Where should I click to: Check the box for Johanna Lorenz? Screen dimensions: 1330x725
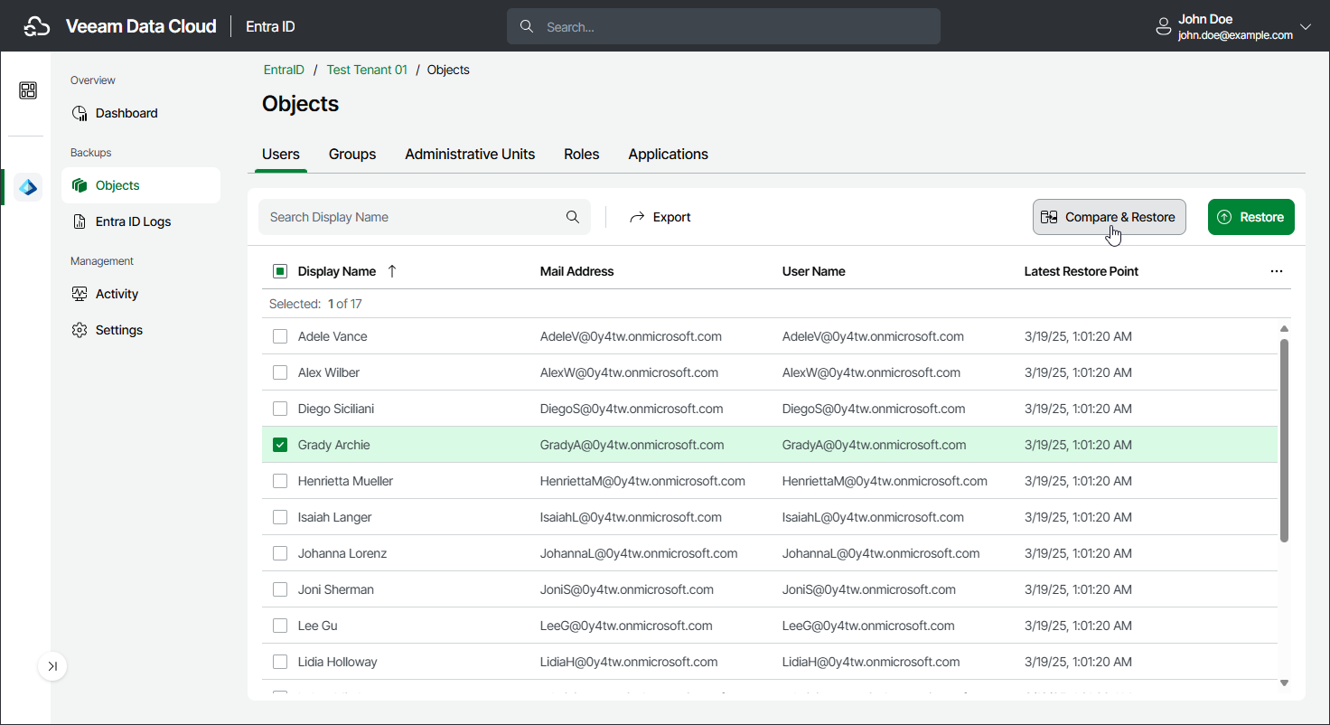tap(280, 553)
